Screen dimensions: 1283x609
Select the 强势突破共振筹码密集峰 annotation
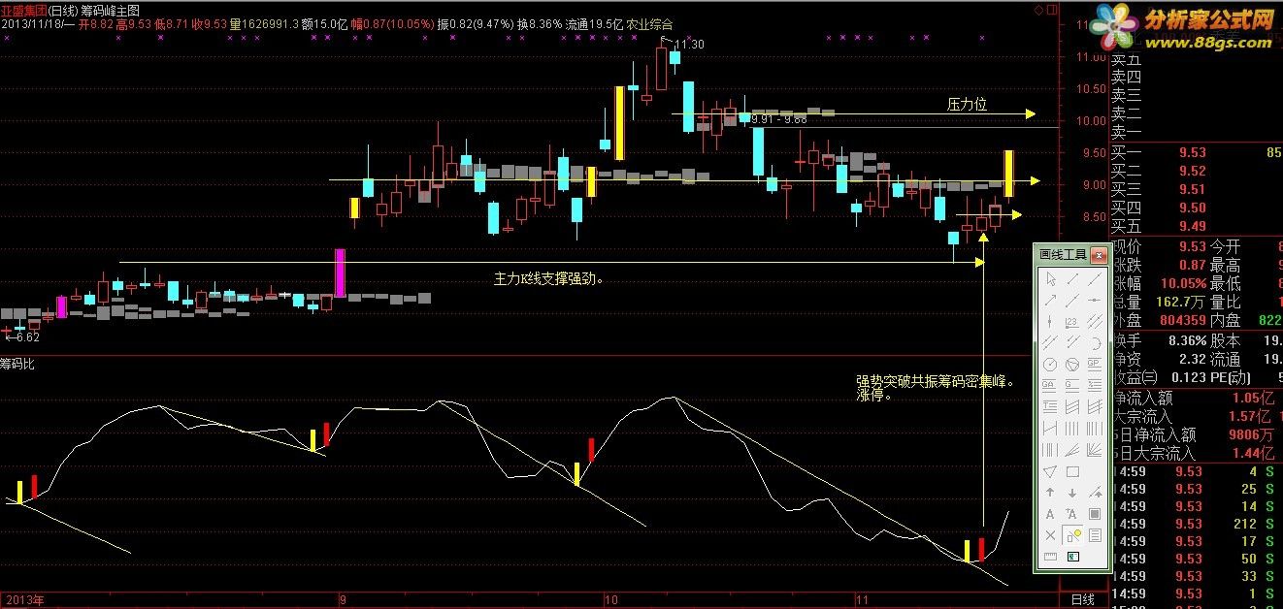(x=935, y=382)
